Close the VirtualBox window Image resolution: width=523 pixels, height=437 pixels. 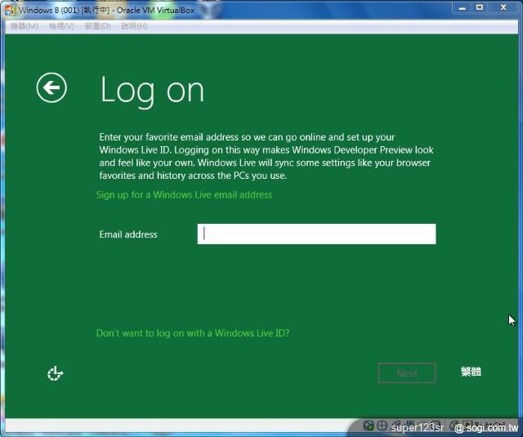coord(503,7)
